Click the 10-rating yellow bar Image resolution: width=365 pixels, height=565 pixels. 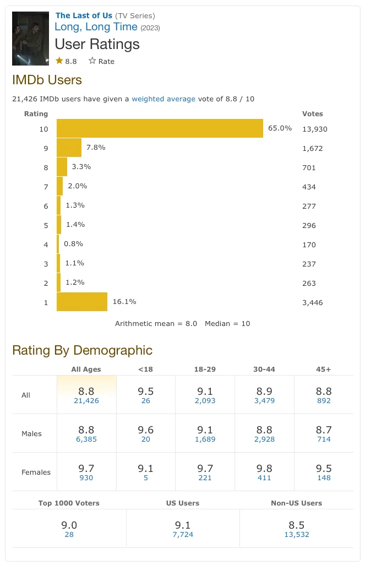[x=160, y=129]
